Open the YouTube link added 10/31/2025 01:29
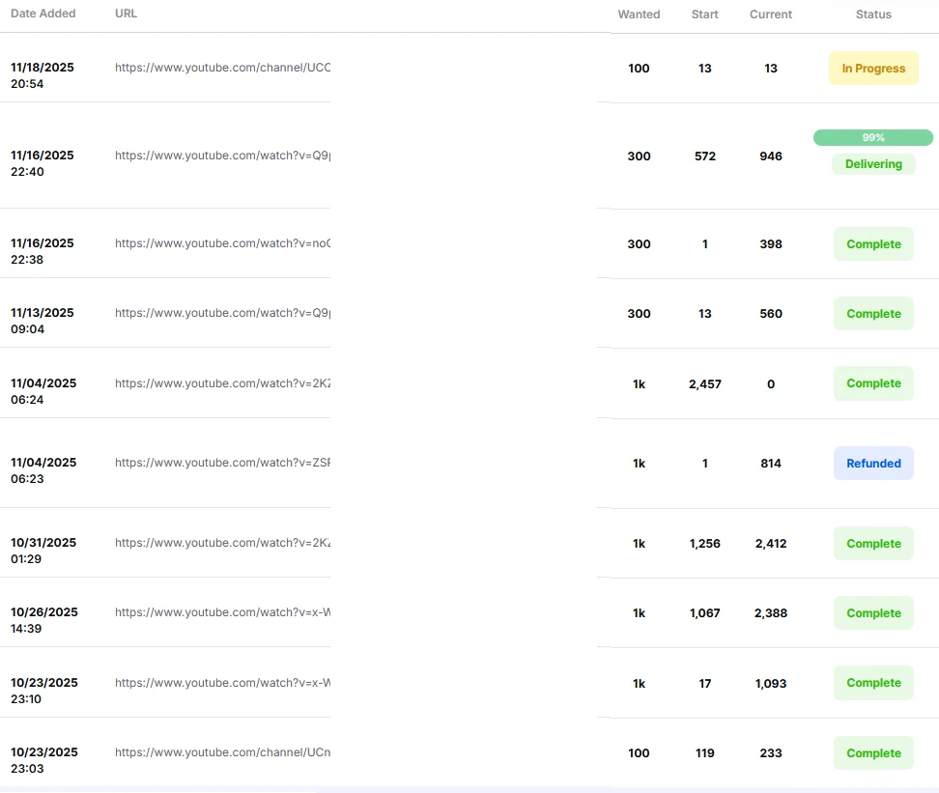The image size is (939, 793). point(222,543)
